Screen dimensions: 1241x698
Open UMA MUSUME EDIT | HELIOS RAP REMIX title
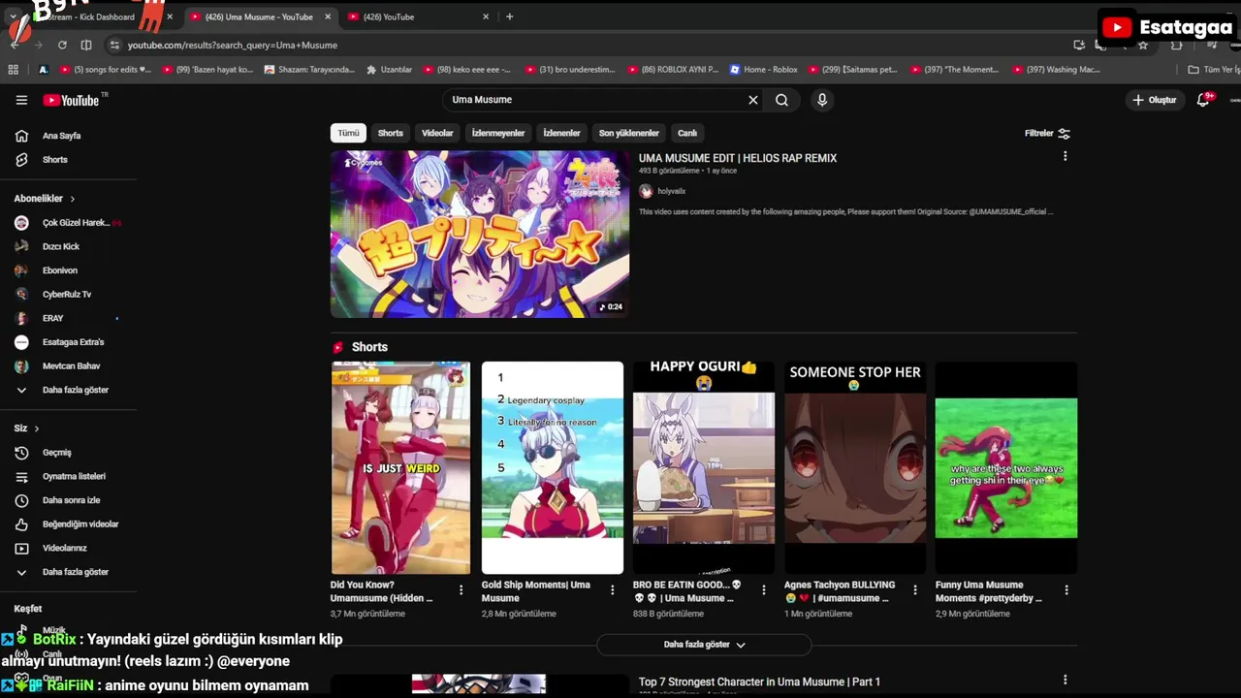pos(738,158)
